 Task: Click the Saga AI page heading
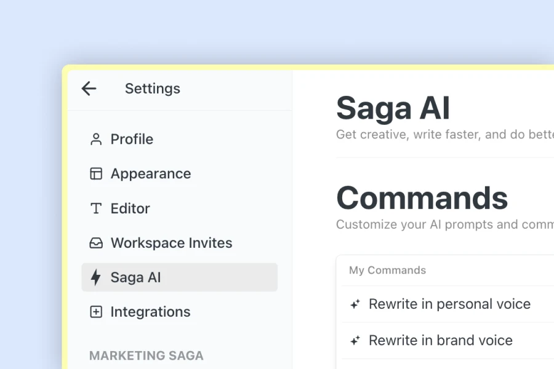tap(392, 108)
